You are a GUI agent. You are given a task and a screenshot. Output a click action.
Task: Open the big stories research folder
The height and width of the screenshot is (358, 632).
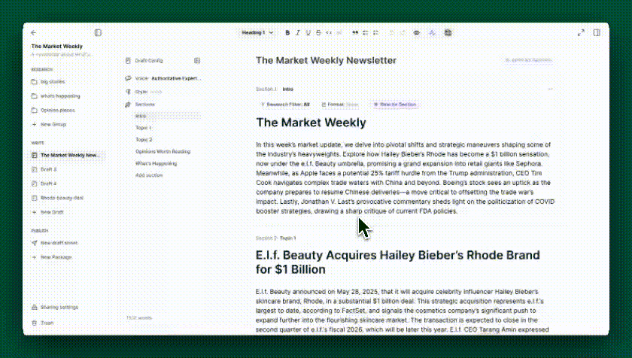click(53, 82)
